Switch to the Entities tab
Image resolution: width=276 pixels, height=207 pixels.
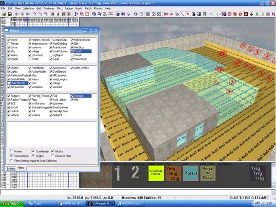[11, 169]
